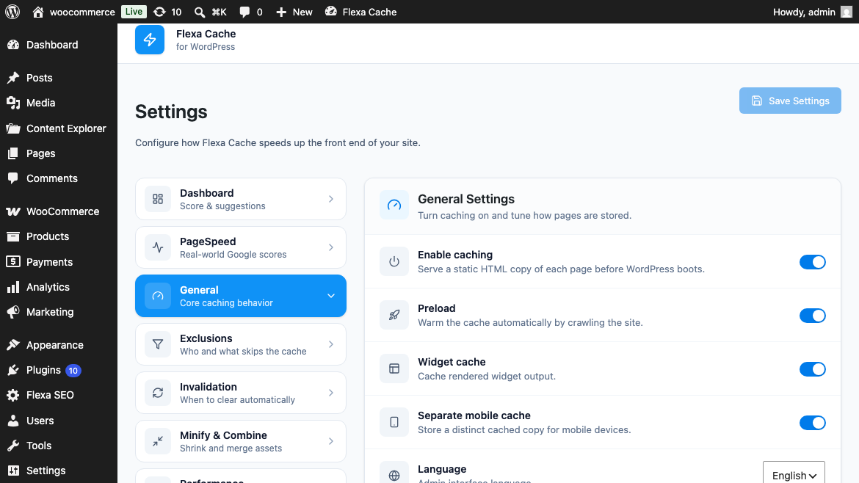Image resolution: width=859 pixels, height=483 pixels.
Task: Click the admin avatar in the top bar
Action: pyautogui.click(x=847, y=12)
